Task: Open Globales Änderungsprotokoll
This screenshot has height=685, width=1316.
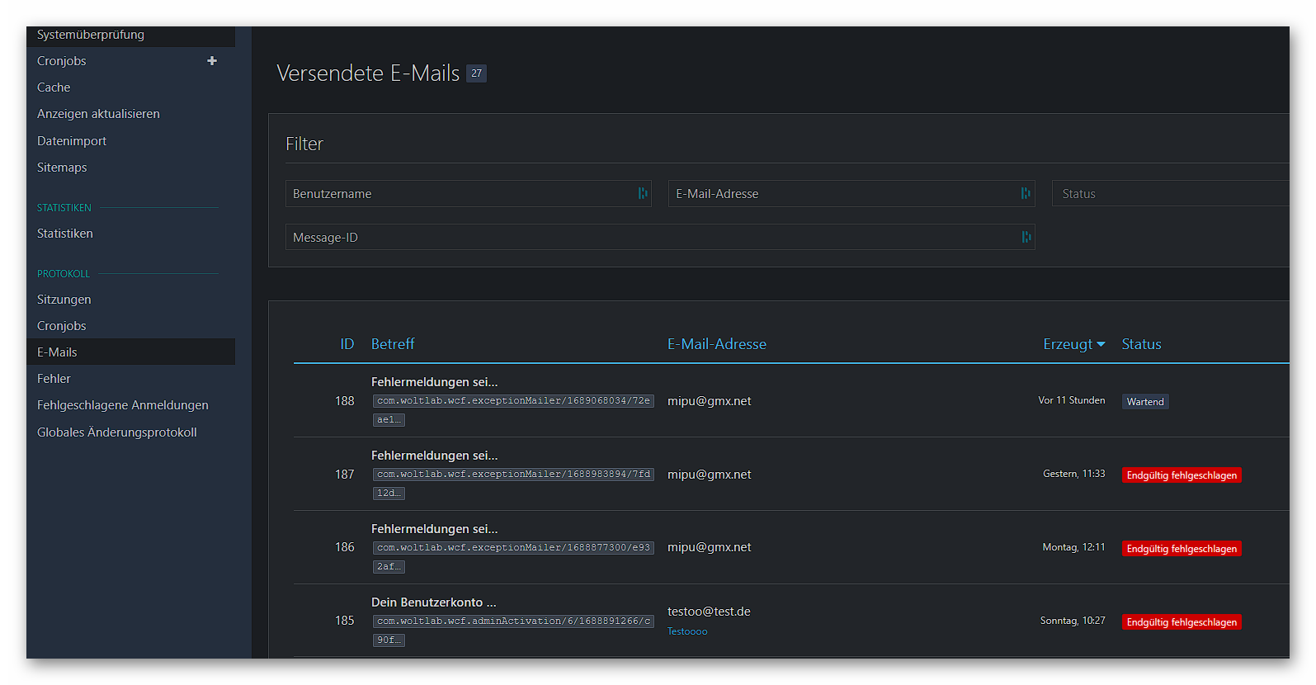Action: 116,432
